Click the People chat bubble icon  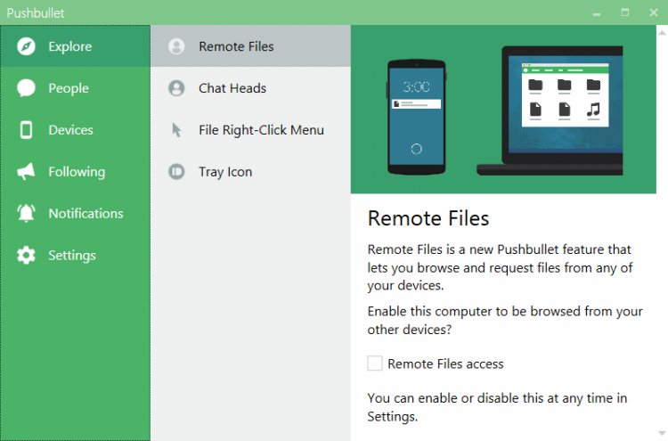(26, 88)
